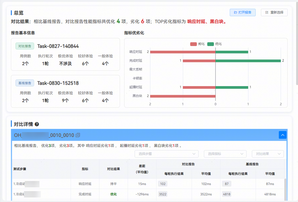Click the green 完成时延 optimization bar
Viewport: 298px width, 202px height.
click(x=248, y=61)
